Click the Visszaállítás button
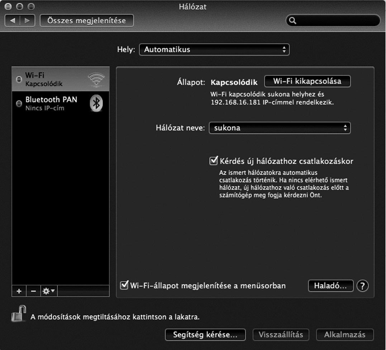Image resolution: width=386 pixels, height=350 pixels. point(281,335)
